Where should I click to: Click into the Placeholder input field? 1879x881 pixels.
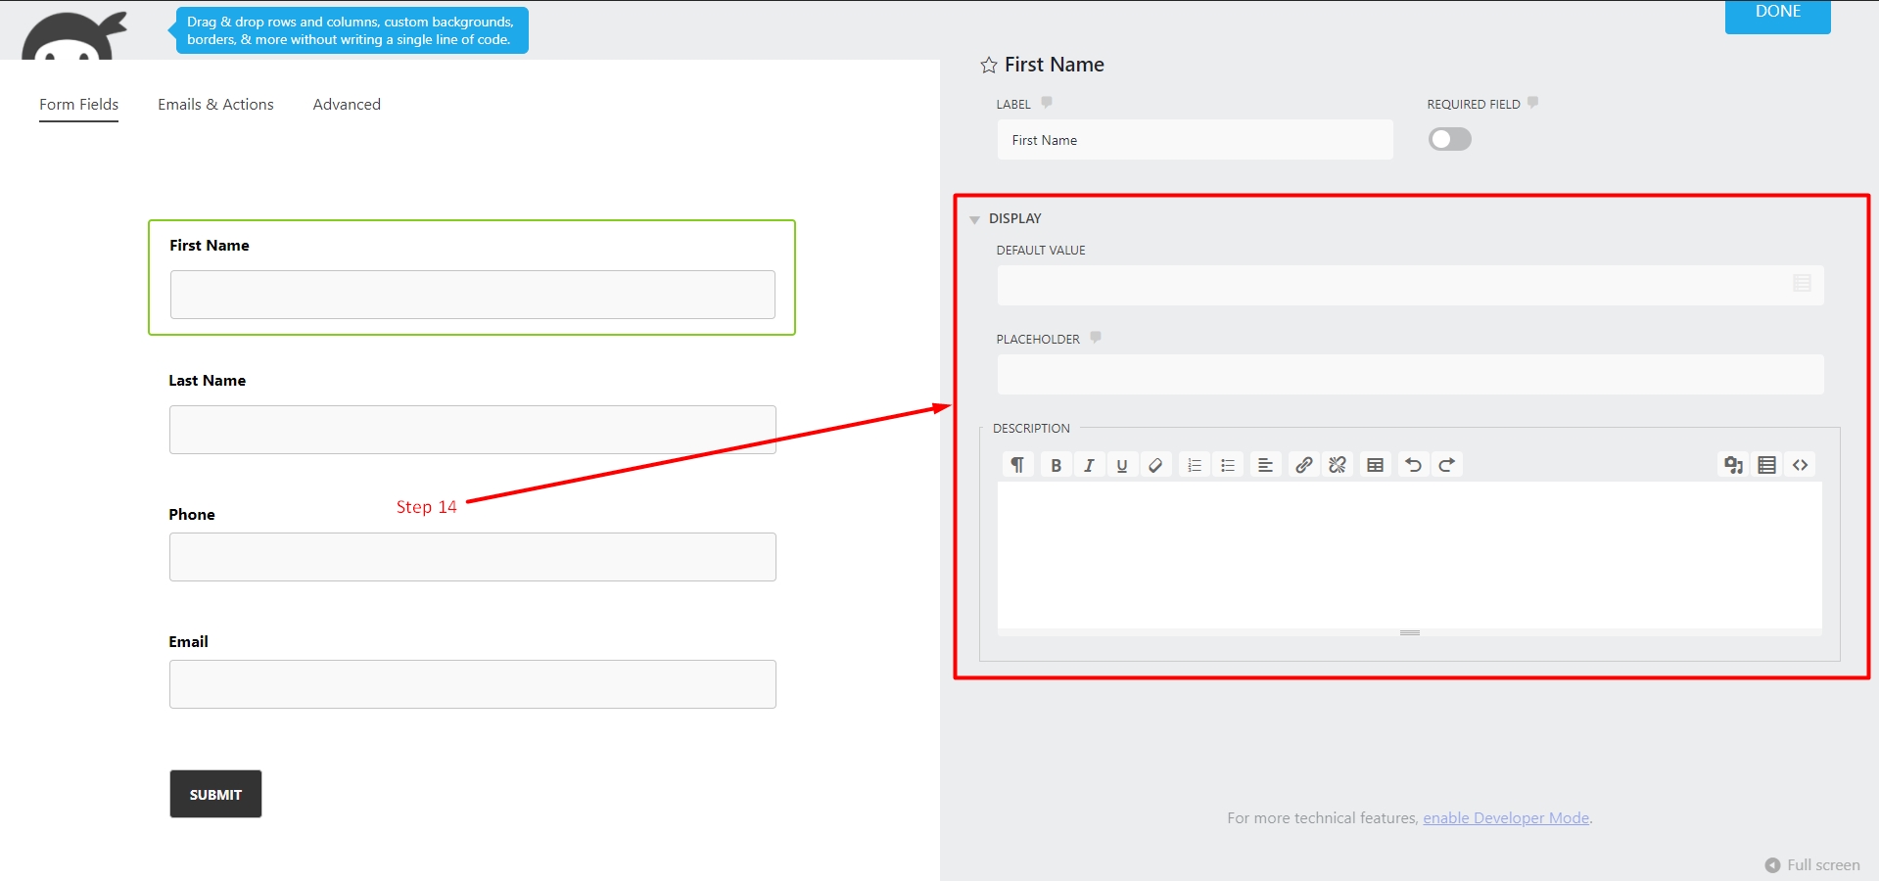click(1410, 374)
